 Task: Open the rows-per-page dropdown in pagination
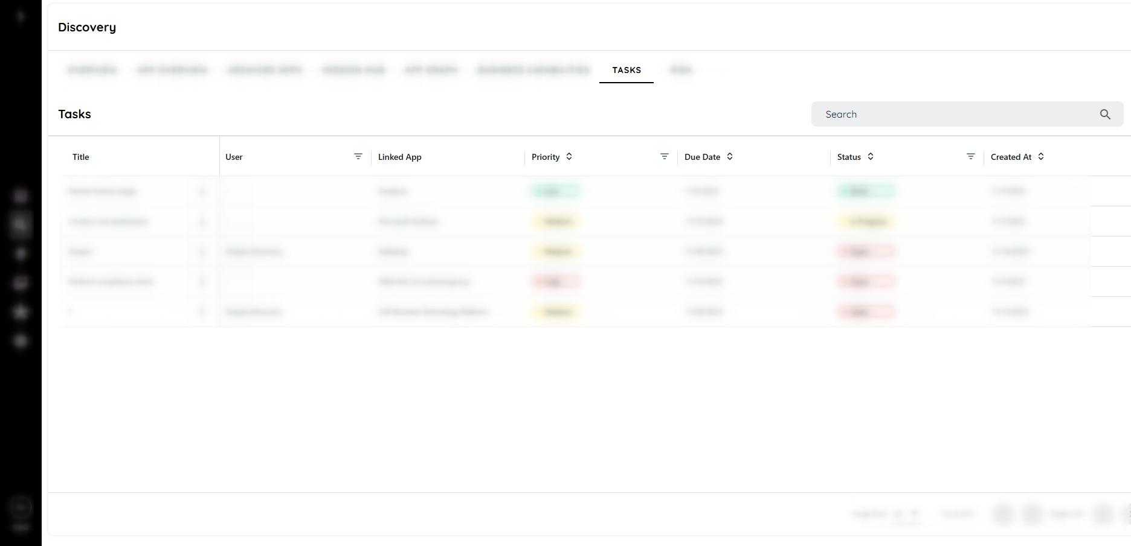point(907,514)
